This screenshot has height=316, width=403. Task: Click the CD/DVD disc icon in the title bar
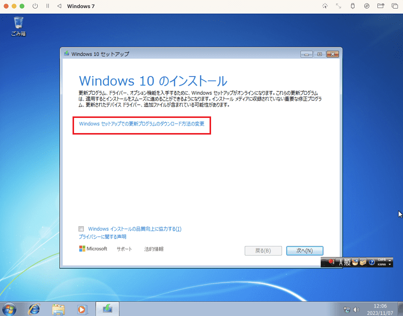367,6
